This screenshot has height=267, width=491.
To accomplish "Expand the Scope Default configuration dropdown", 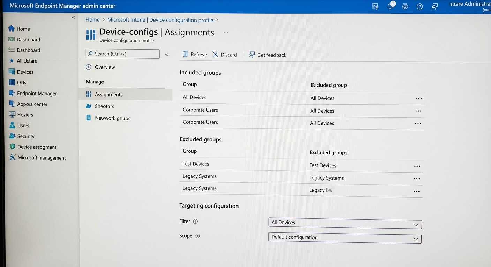I will pyautogui.click(x=345, y=238).
